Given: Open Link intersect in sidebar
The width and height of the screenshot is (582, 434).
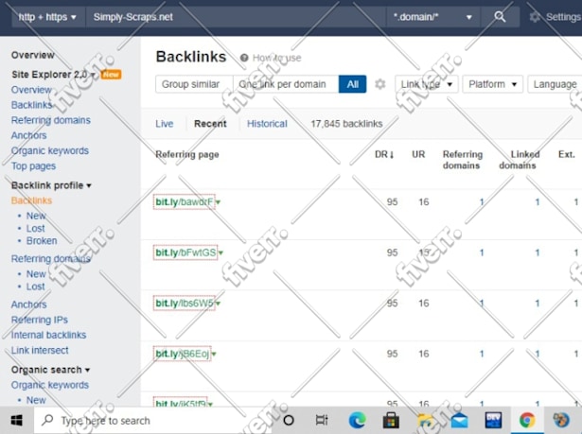Looking at the screenshot, I should (40, 350).
